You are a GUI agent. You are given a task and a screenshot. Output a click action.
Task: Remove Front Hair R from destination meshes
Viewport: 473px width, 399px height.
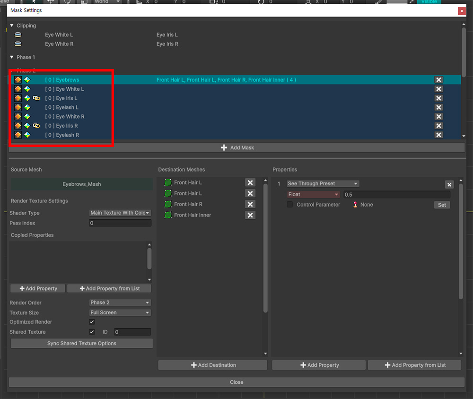250,204
